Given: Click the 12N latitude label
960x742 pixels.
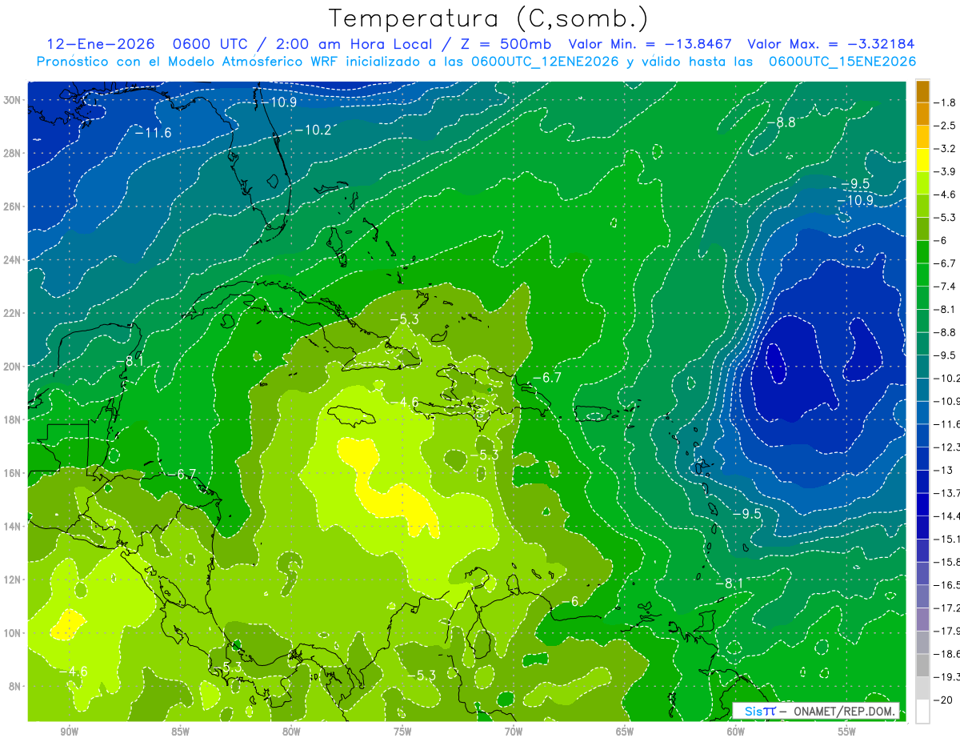Looking at the screenshot, I should coord(14,580).
